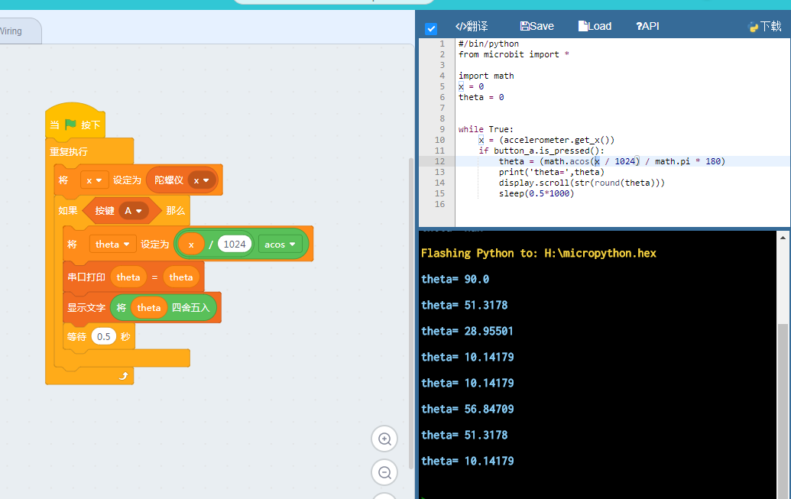Save the Python code with Save
This screenshot has height=499, width=791.
(x=537, y=26)
